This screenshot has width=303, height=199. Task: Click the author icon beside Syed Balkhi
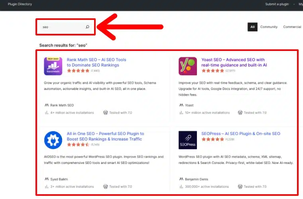[x=47, y=179]
